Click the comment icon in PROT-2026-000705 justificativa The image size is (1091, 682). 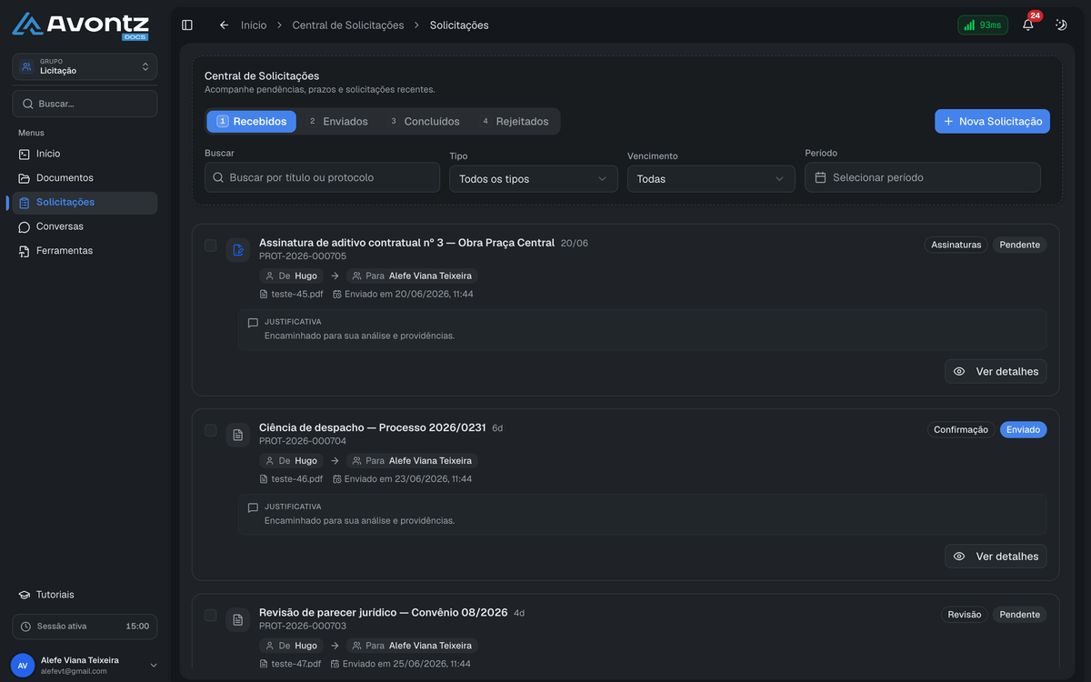point(253,323)
